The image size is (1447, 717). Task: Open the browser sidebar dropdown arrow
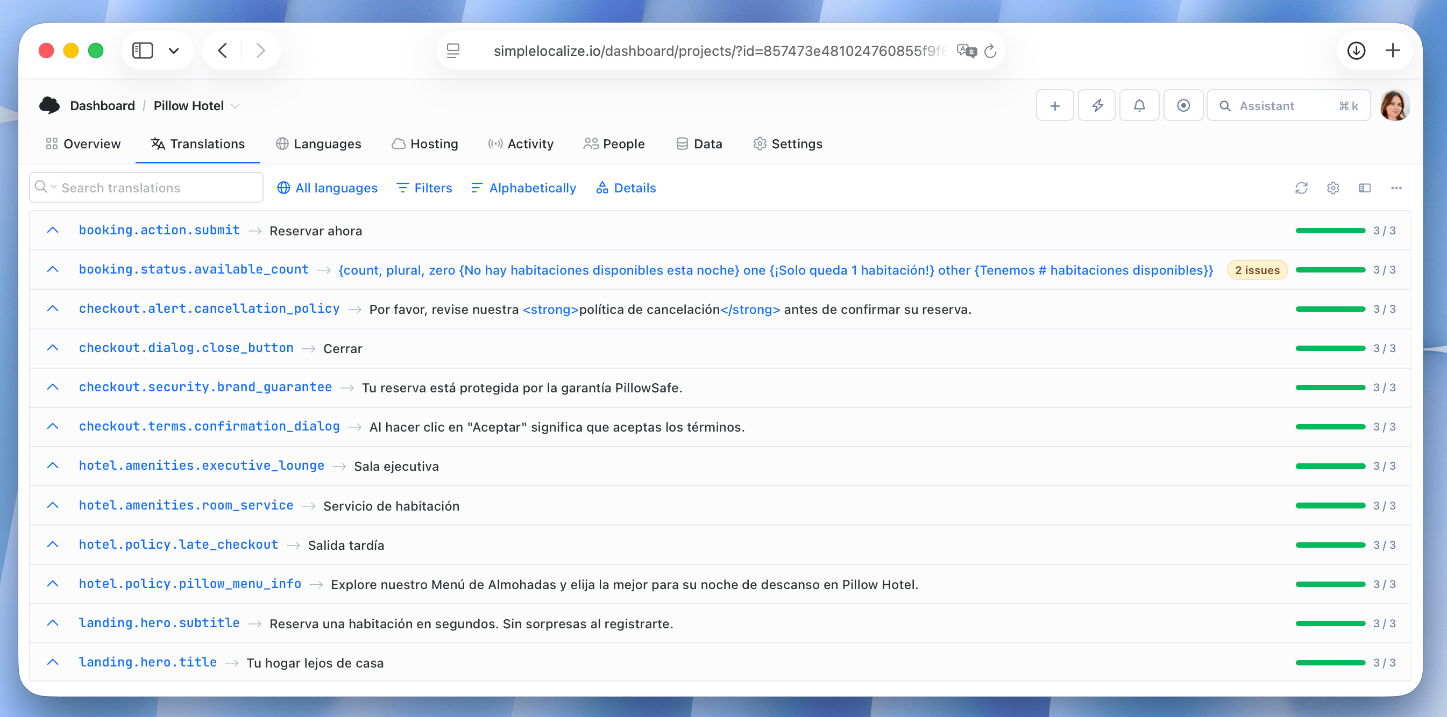pos(174,51)
